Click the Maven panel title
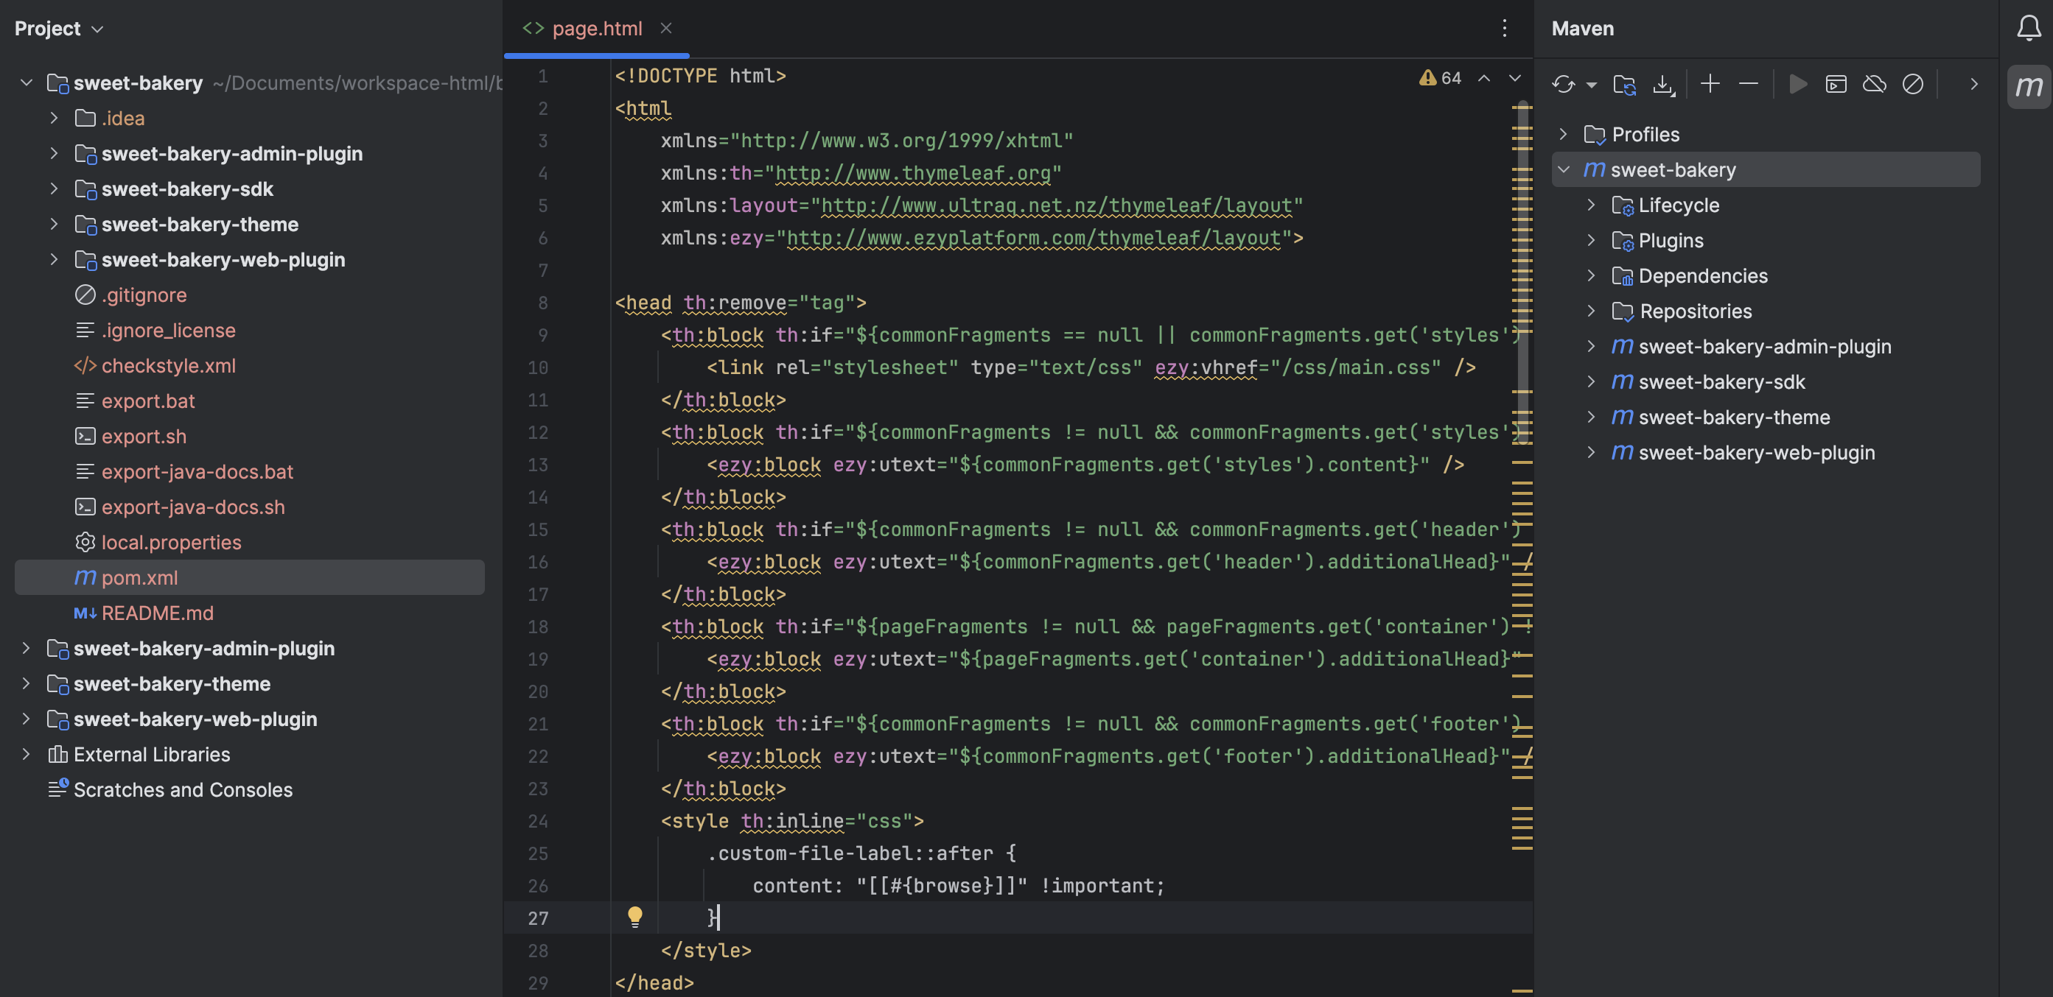2053x997 pixels. coord(1582,29)
